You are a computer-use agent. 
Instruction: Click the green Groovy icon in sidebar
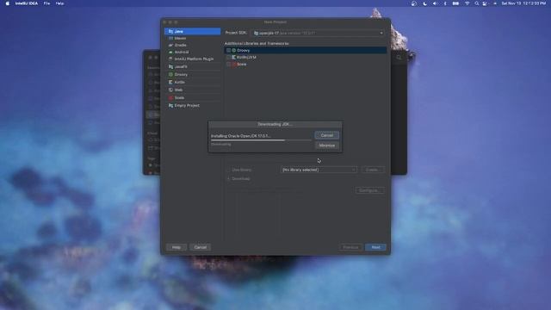170,75
